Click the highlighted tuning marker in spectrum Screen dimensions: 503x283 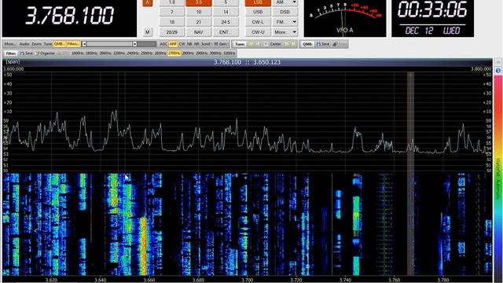click(x=410, y=173)
